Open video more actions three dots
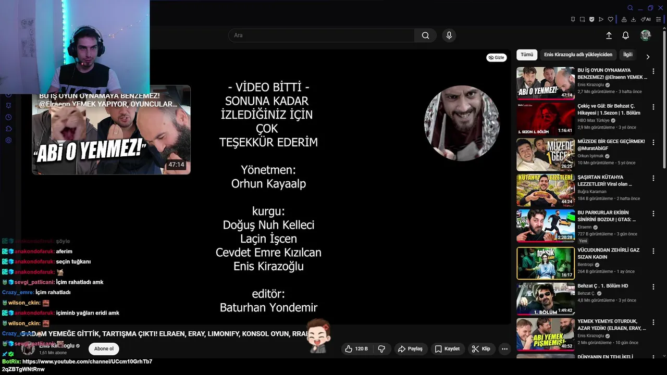 [504, 349]
